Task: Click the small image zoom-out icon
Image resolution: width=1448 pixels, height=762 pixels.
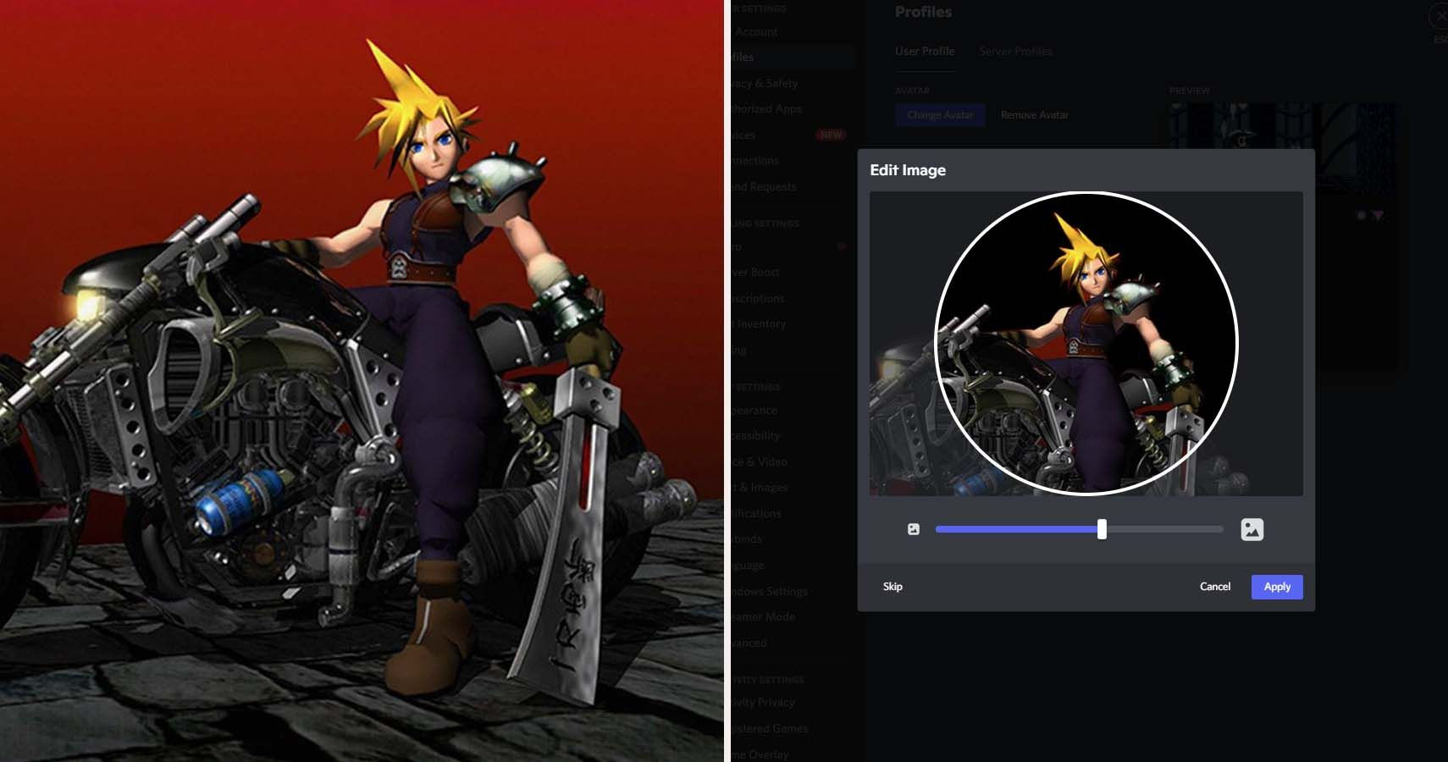Action: 913,529
